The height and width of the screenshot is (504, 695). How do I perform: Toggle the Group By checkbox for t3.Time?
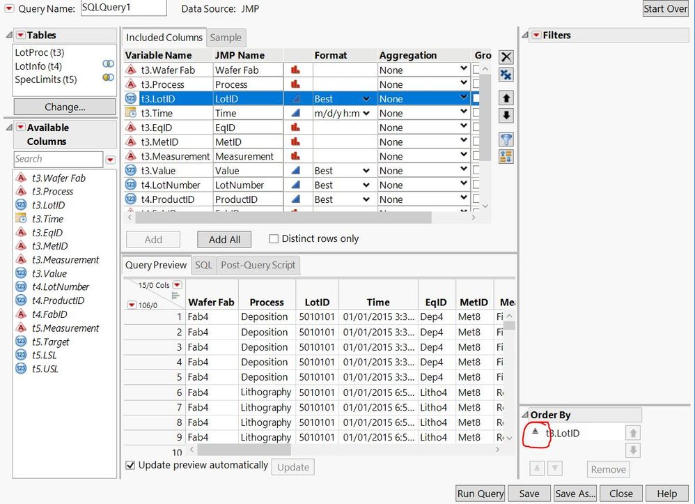[476, 112]
